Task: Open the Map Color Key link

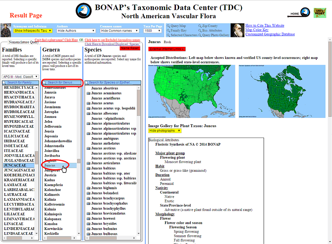Action: point(257,30)
